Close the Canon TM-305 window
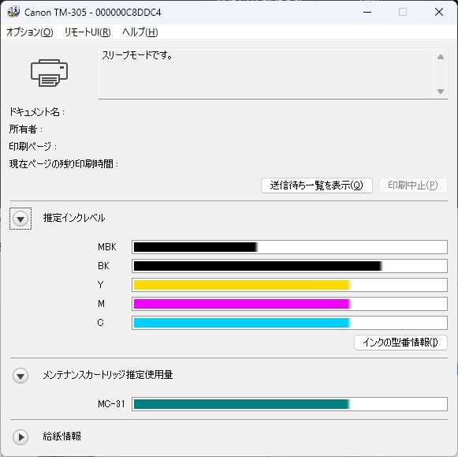 click(439, 13)
